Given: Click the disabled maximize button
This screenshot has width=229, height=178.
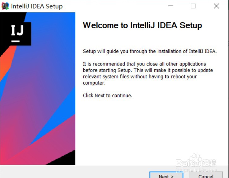Looking at the screenshot, I should pyautogui.click(x=193, y=6).
